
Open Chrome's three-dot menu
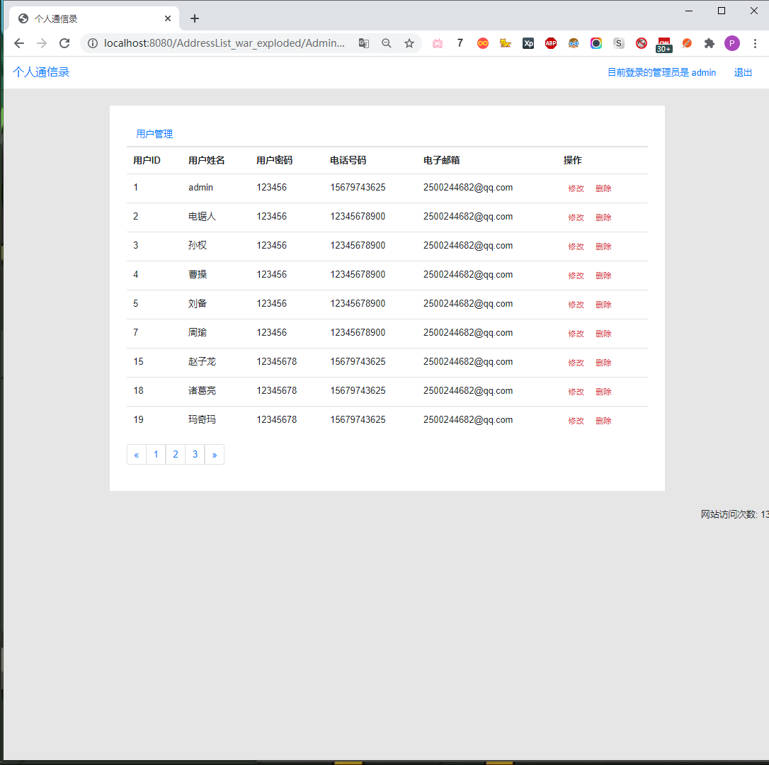755,43
